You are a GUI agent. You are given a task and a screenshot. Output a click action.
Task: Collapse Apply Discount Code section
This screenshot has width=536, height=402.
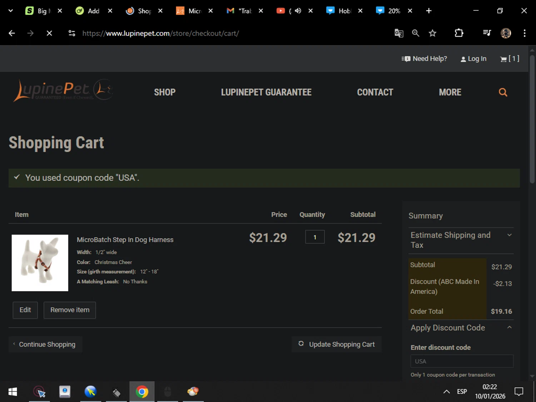point(461,328)
